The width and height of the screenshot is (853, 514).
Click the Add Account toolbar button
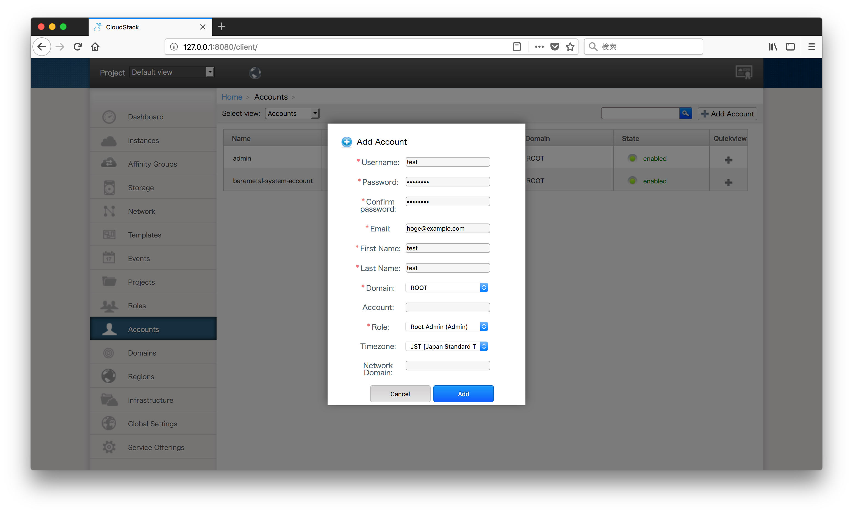(x=727, y=114)
